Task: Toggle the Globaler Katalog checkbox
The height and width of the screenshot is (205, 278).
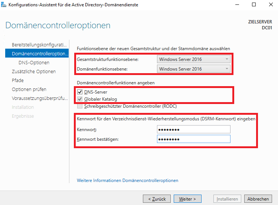Action: 80,99
